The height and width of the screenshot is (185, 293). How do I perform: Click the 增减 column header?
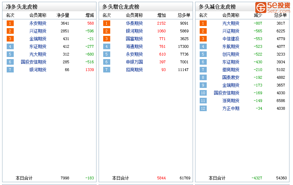pos(90,15)
